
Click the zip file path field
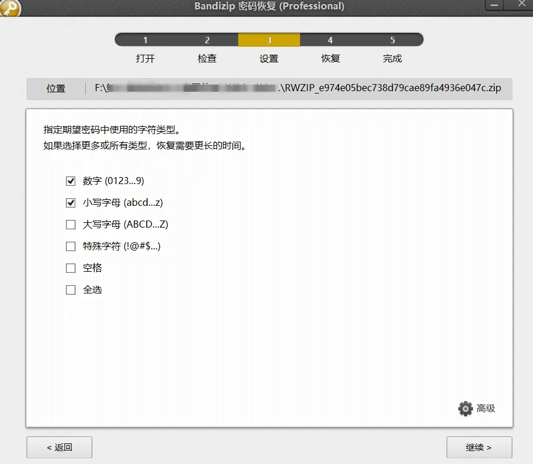(298, 88)
